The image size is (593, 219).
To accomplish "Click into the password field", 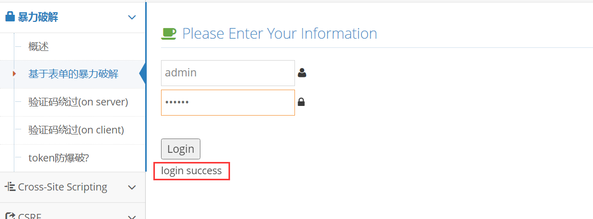I will (x=227, y=102).
